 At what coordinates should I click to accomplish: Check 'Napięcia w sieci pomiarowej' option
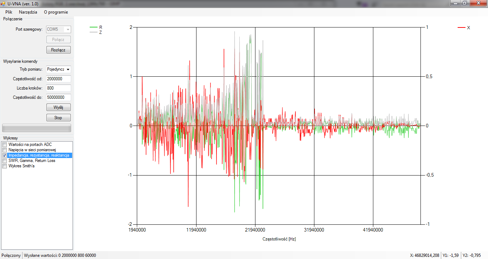coord(5,150)
